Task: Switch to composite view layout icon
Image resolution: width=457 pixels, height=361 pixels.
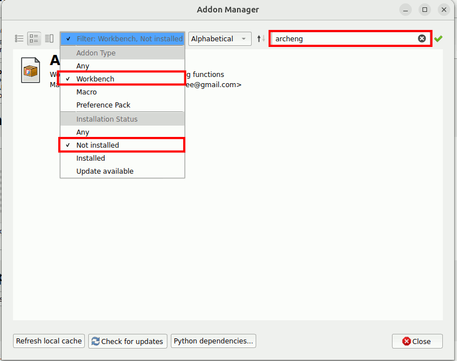Action: pos(49,38)
